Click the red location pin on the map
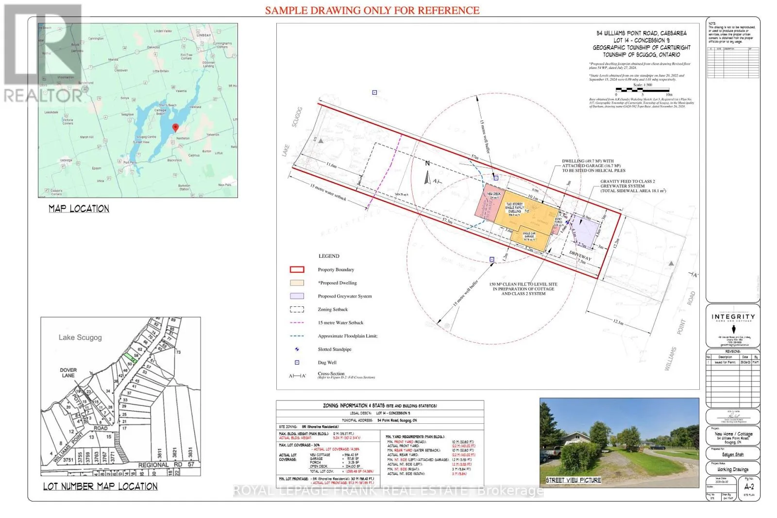The height and width of the screenshot is (518, 777). [x=176, y=128]
